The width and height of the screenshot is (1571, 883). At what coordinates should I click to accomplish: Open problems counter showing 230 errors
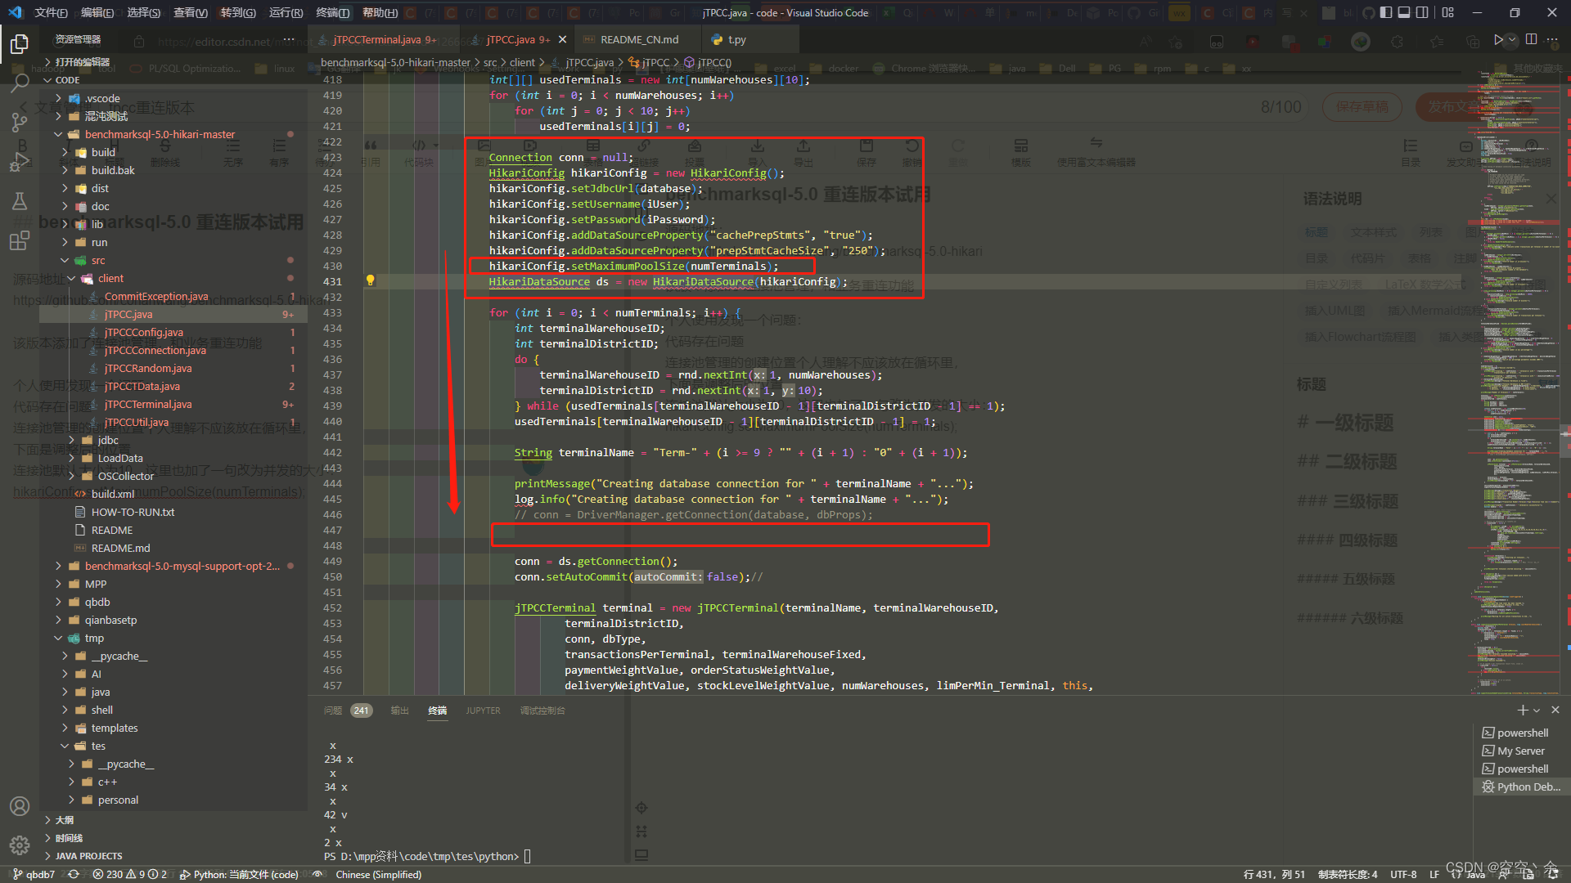pyautogui.click(x=129, y=874)
